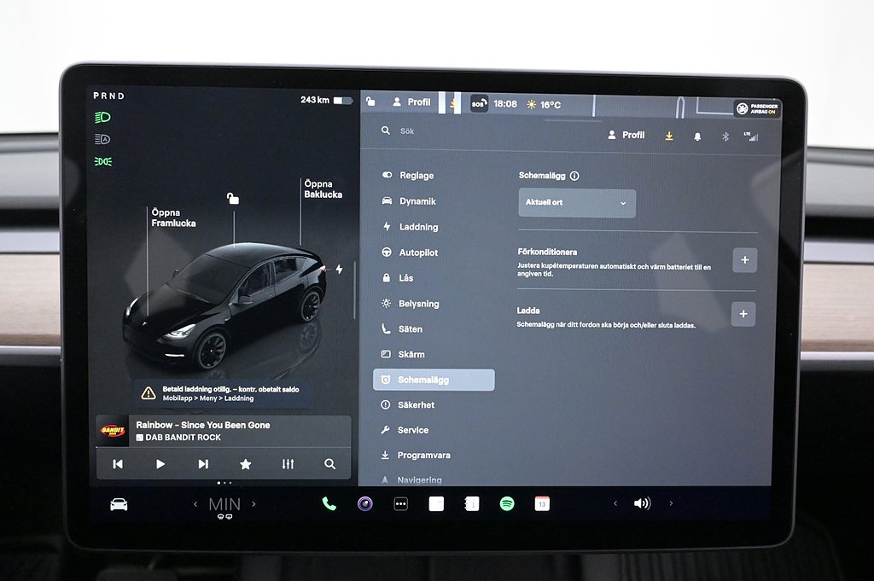Open the Laddning settings menu
The height and width of the screenshot is (581, 874).
pyautogui.click(x=418, y=227)
